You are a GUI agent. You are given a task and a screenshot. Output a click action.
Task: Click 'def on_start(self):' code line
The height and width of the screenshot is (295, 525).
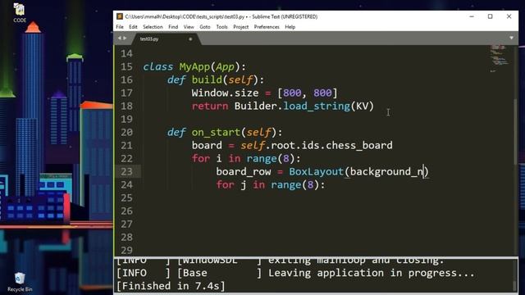tap(225, 132)
